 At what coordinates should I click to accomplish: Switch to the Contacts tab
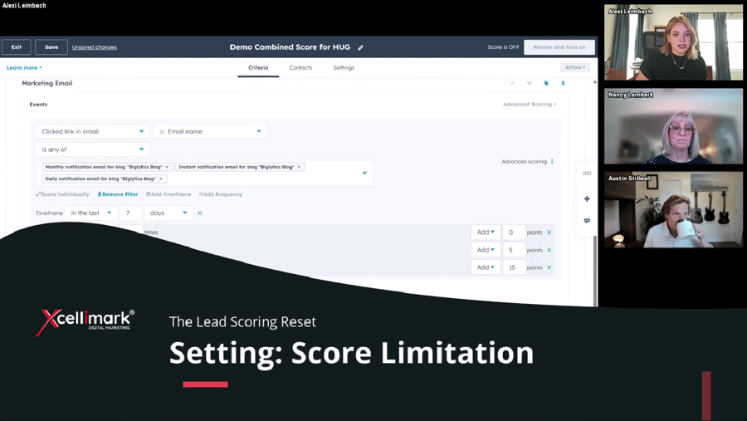pyautogui.click(x=300, y=68)
